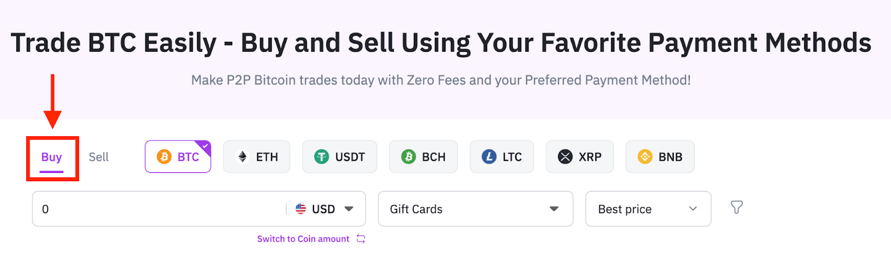Expand the Best price sorting dropdown
The height and width of the screenshot is (263, 891).
(648, 209)
